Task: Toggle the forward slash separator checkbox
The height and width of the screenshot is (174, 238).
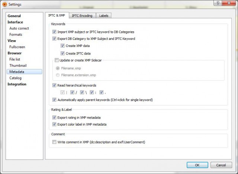Action: pyautogui.click(x=72, y=92)
